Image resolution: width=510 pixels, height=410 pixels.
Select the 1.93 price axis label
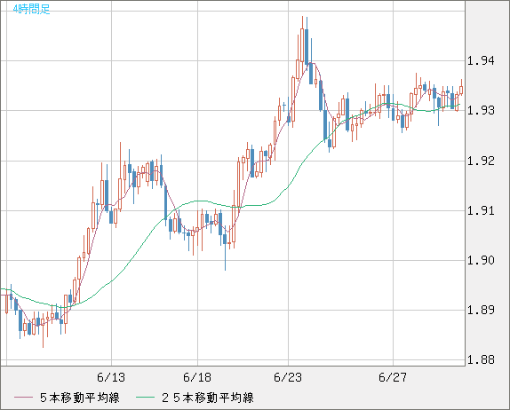[481, 110]
